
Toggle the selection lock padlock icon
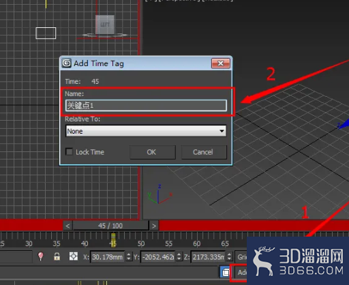[x=57, y=256]
